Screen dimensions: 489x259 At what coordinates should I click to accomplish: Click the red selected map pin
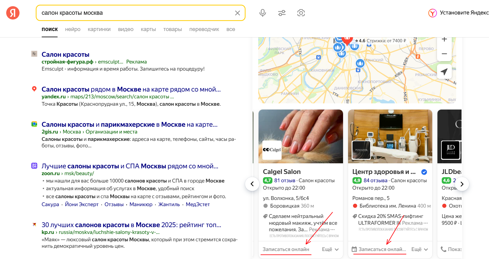(347, 40)
